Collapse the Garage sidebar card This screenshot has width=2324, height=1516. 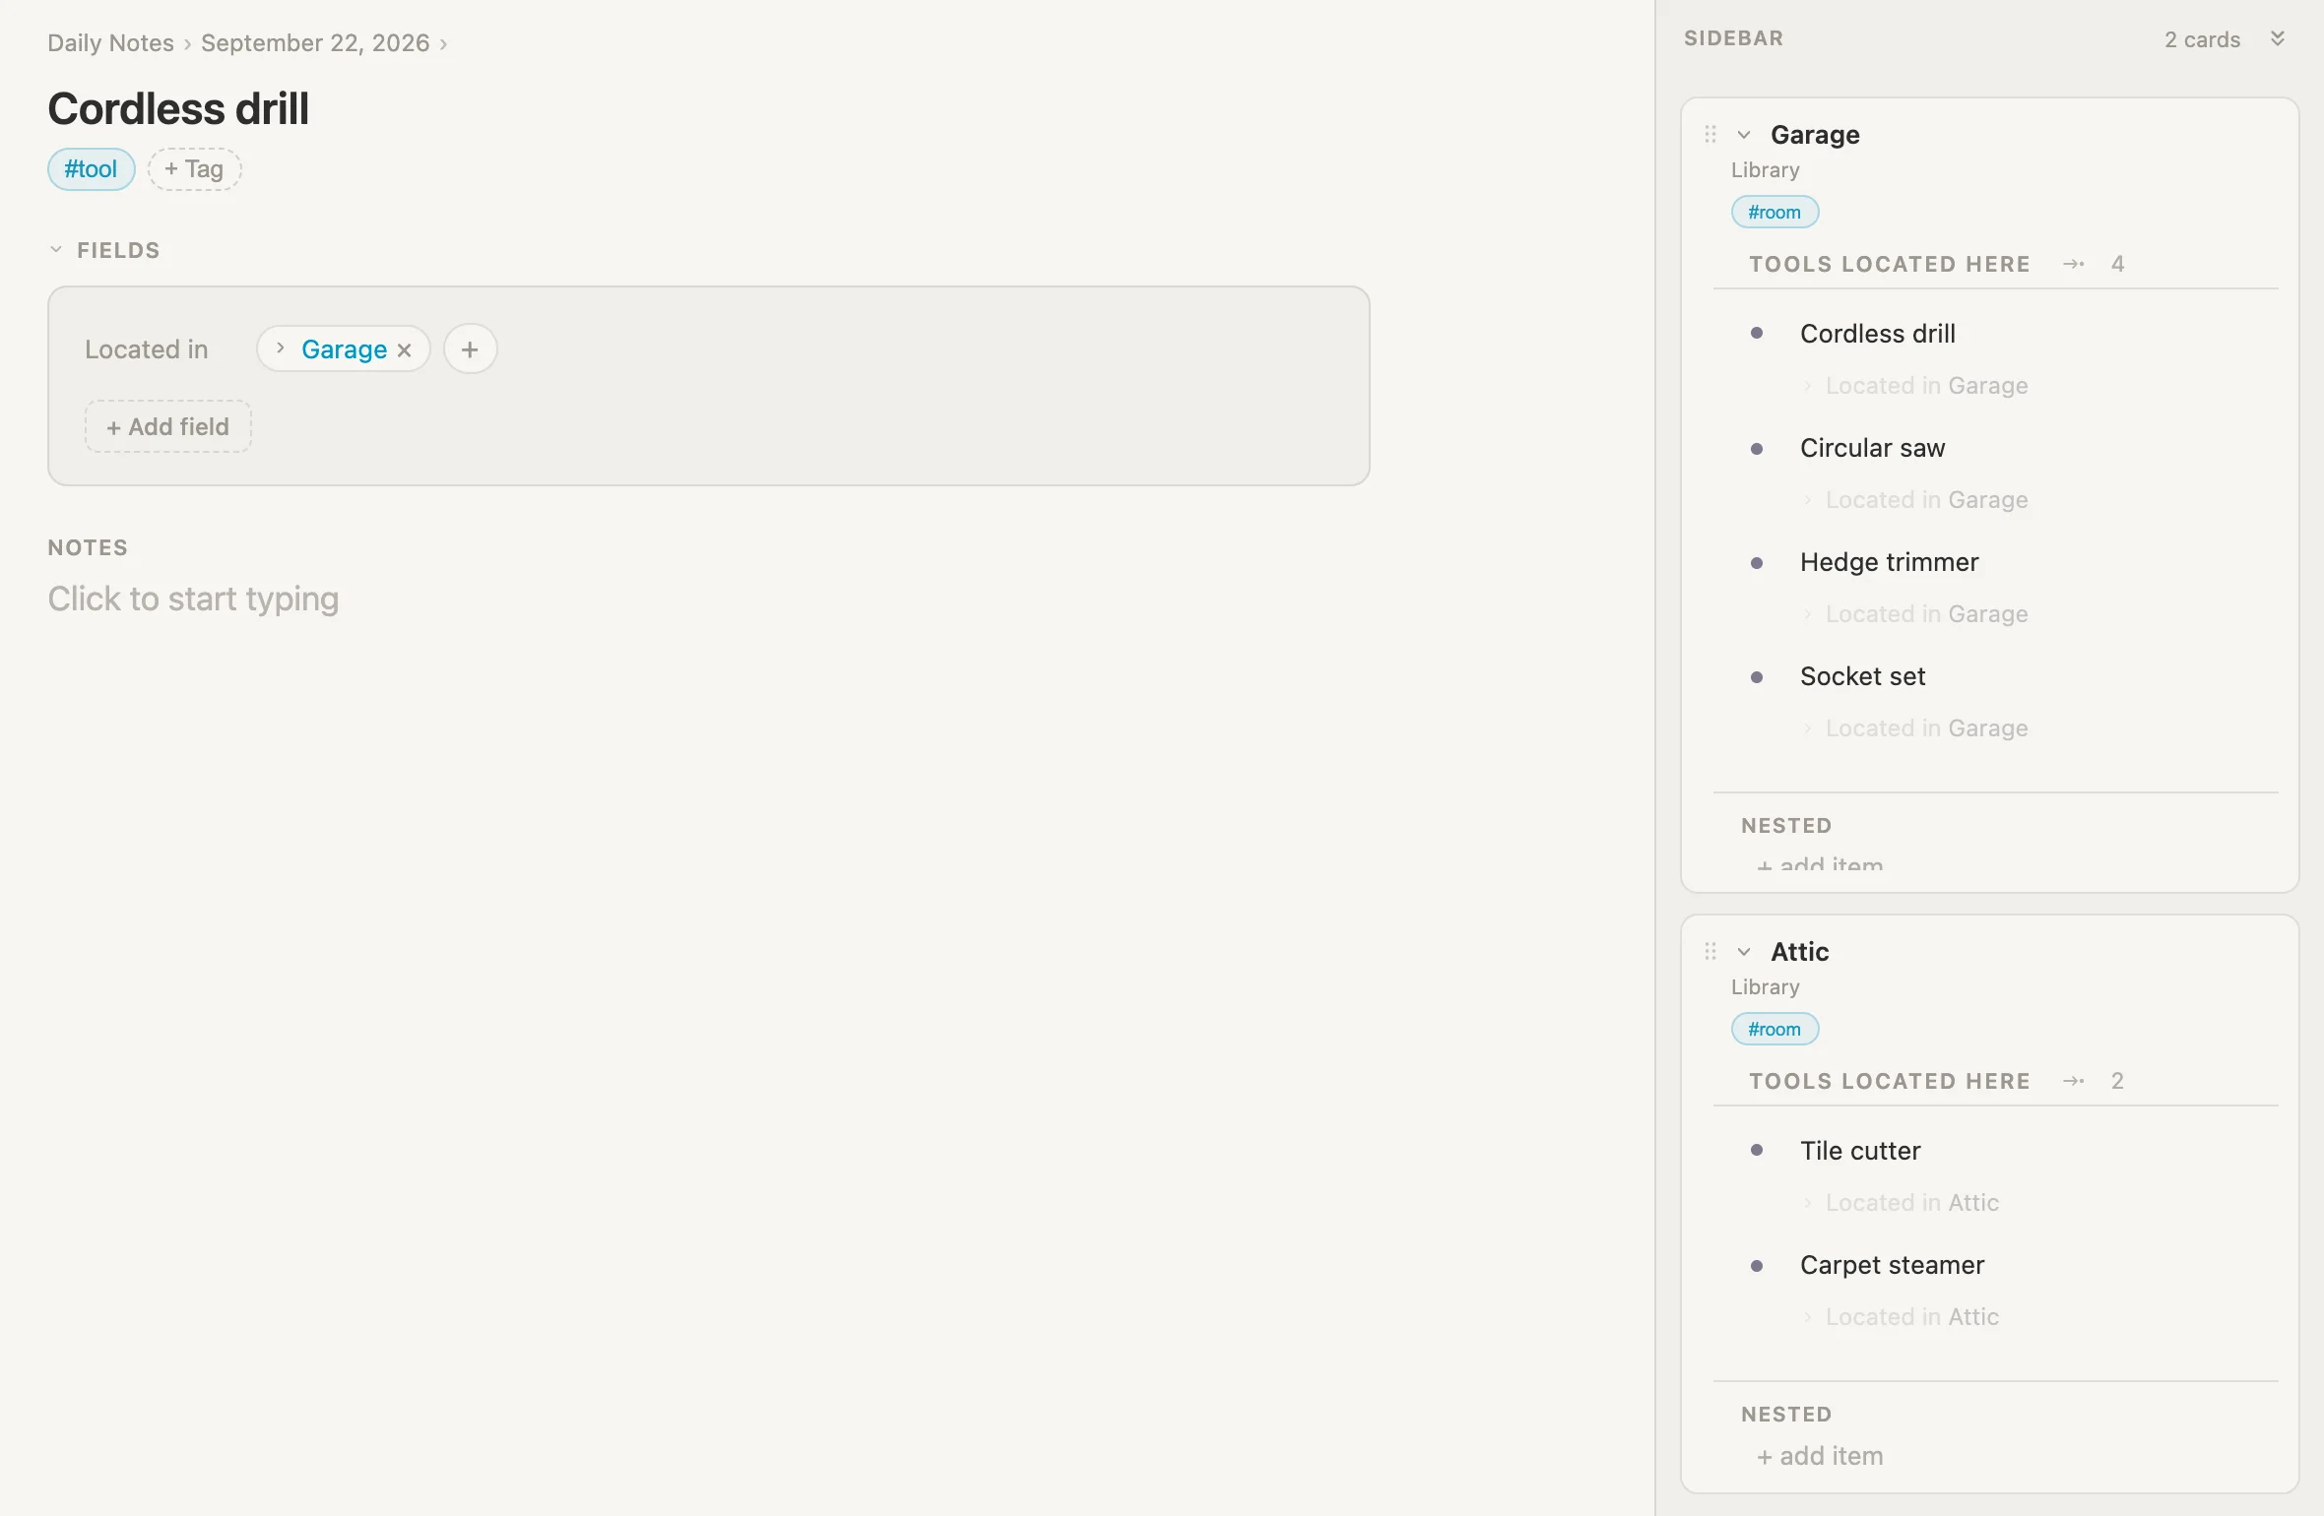1744,135
